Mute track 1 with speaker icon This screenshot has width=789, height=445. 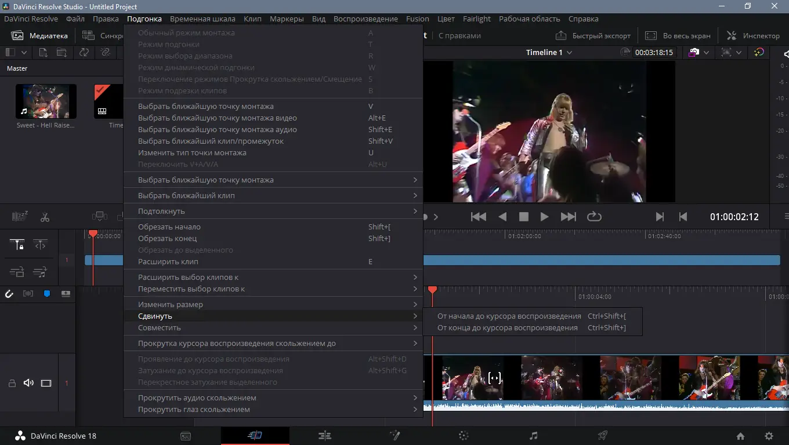[28, 383]
